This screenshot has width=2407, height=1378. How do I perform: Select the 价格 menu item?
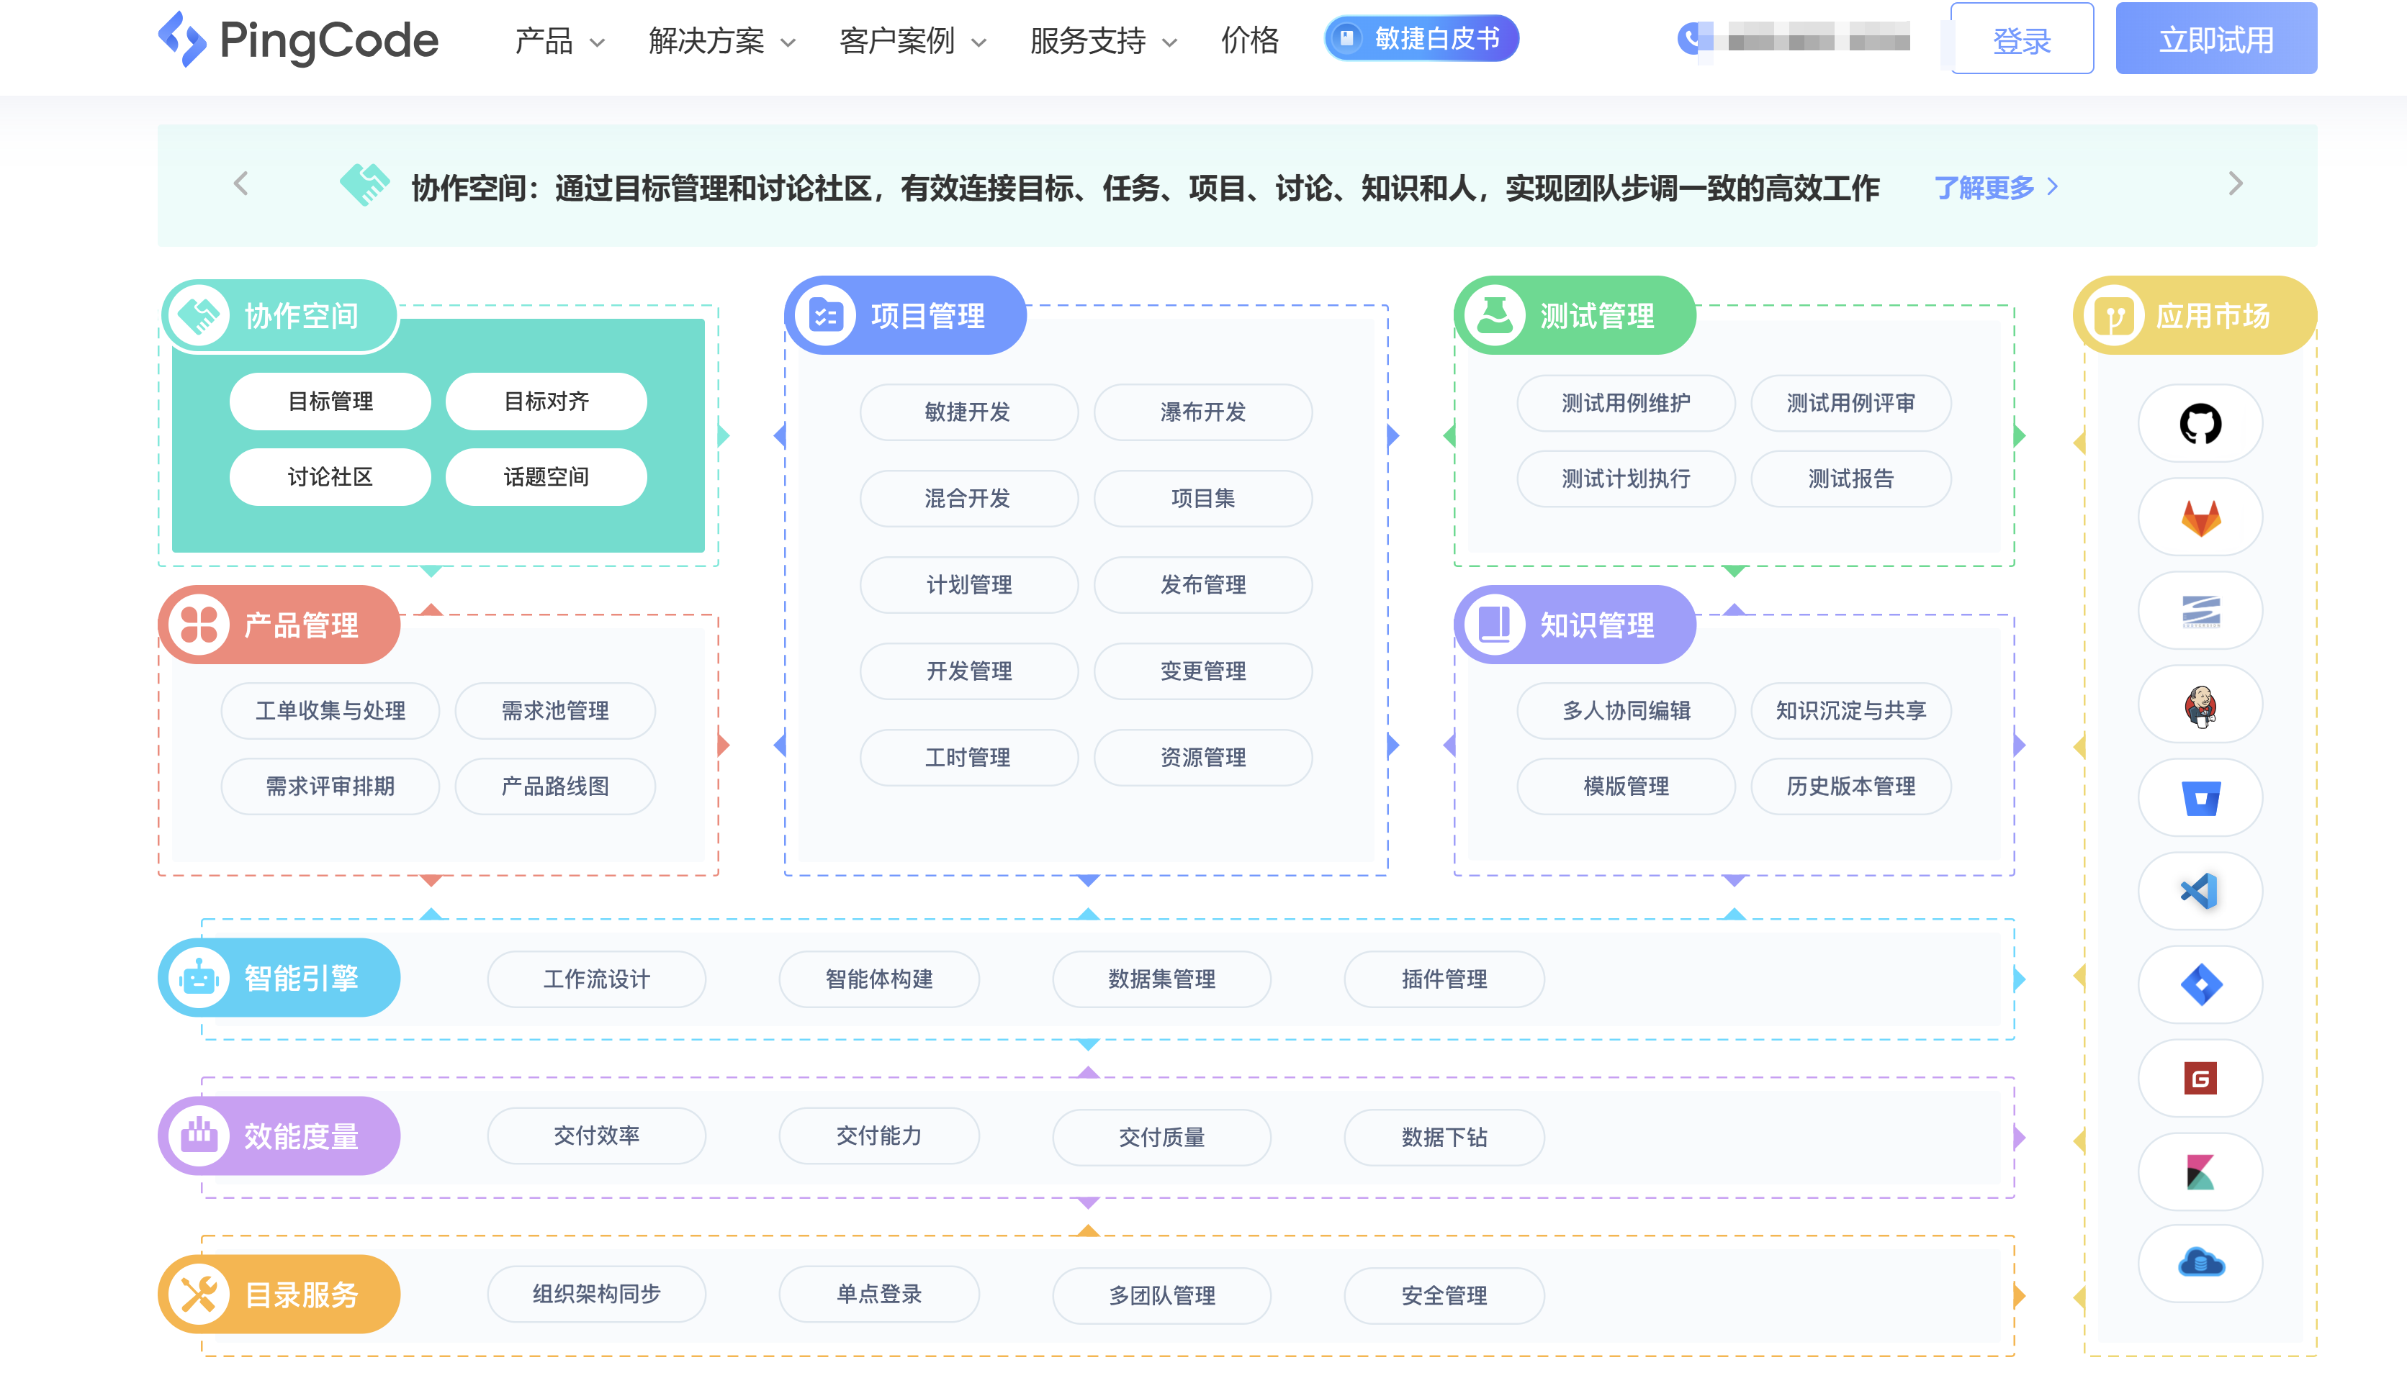1249,41
